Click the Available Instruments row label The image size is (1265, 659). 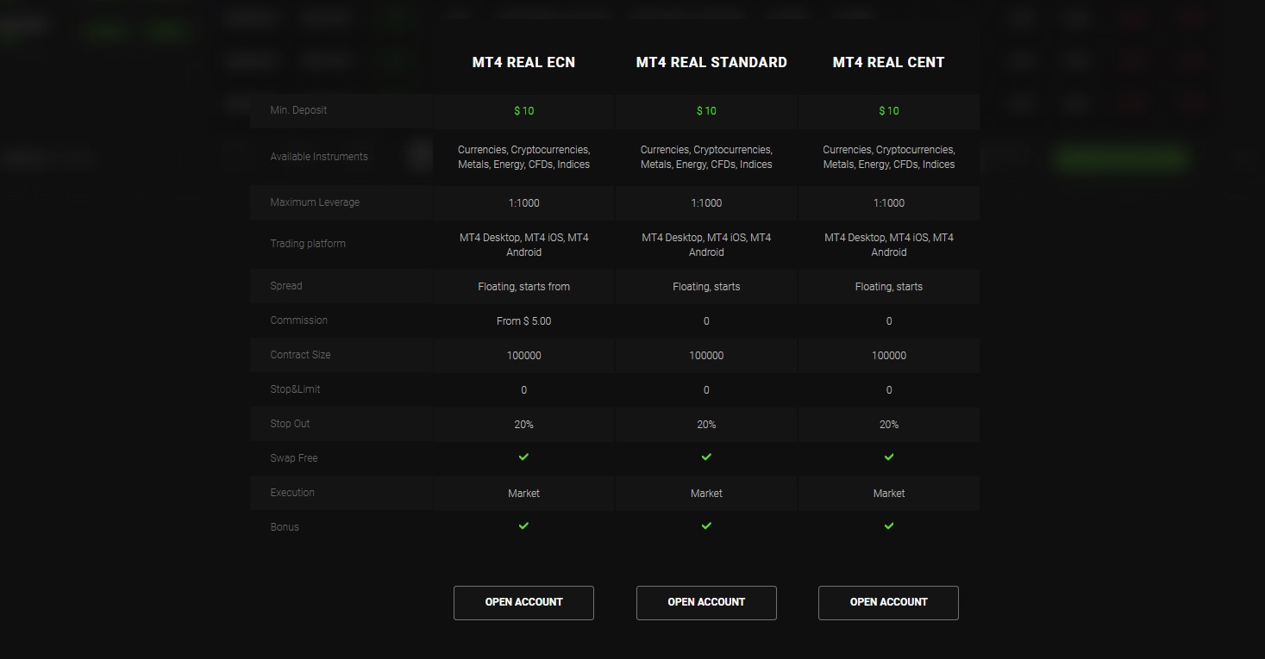click(319, 157)
